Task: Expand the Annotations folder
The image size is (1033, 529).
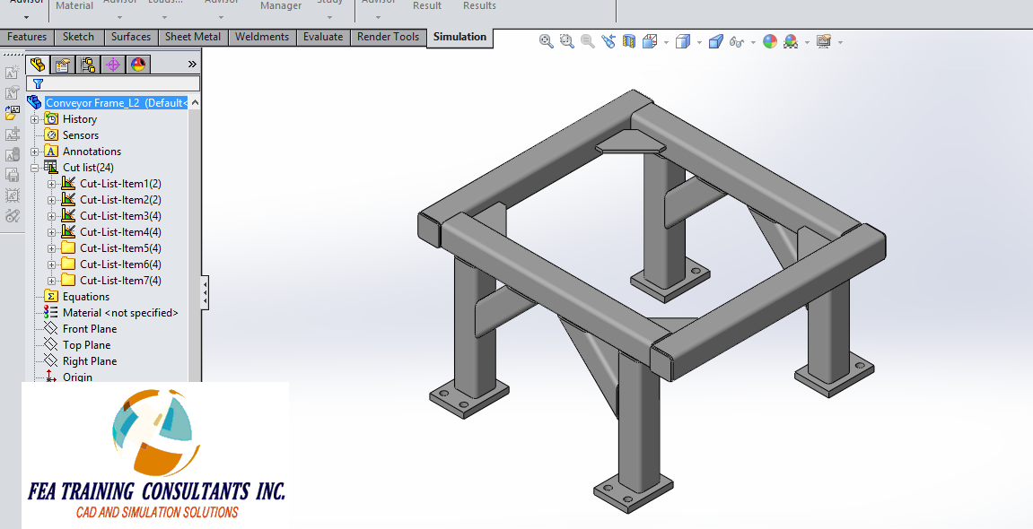Action: 34,152
